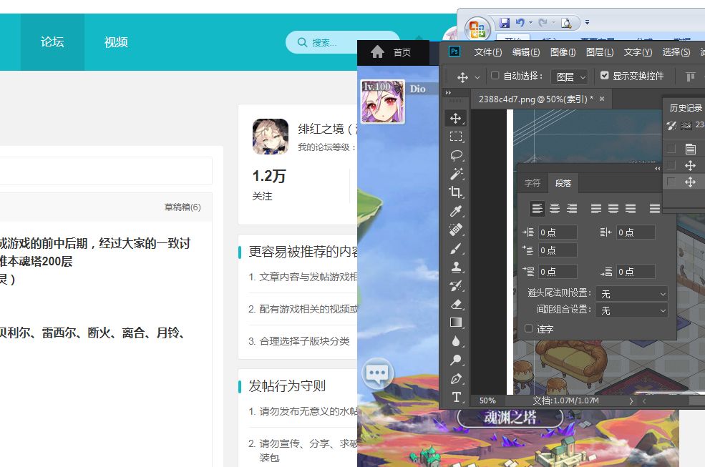The width and height of the screenshot is (705, 467).
Task: Open the 图层 auto-select dropdown
Action: tap(569, 77)
